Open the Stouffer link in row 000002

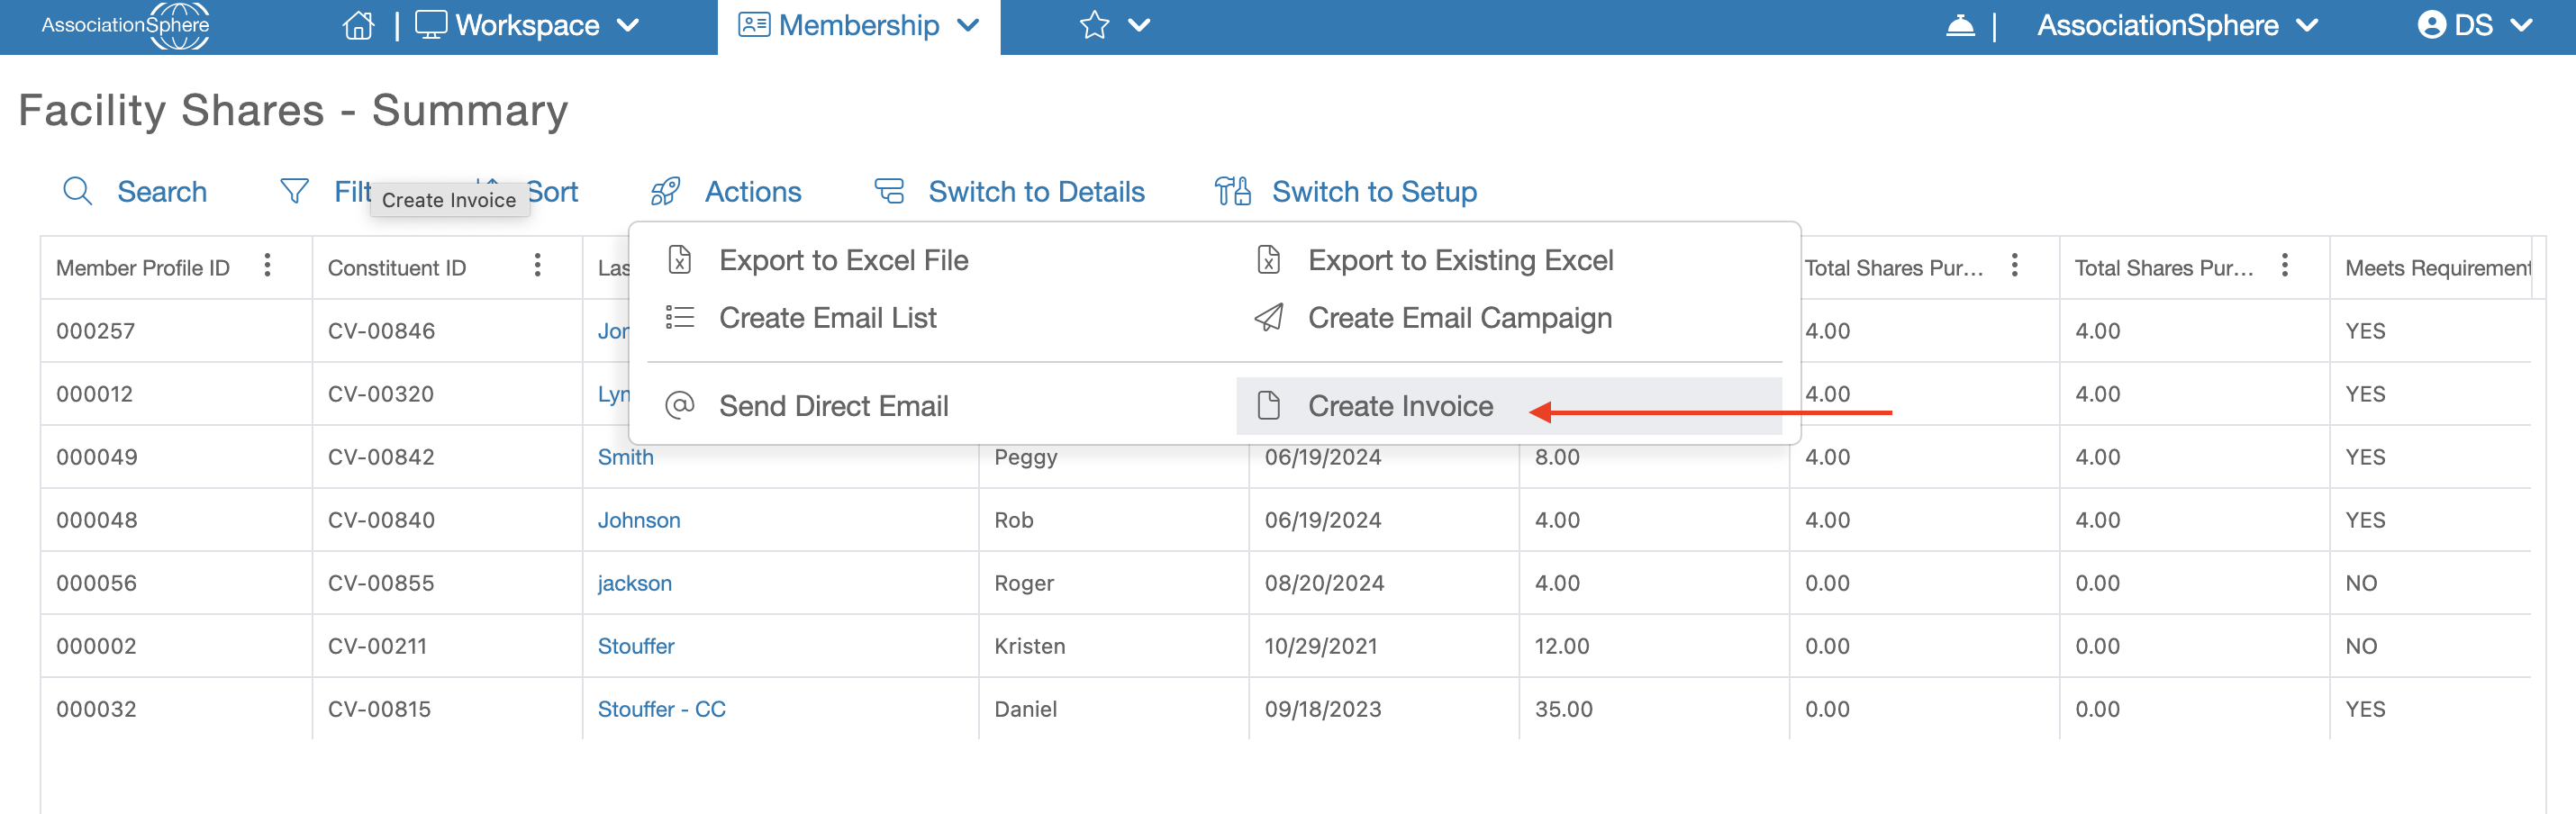tap(635, 646)
